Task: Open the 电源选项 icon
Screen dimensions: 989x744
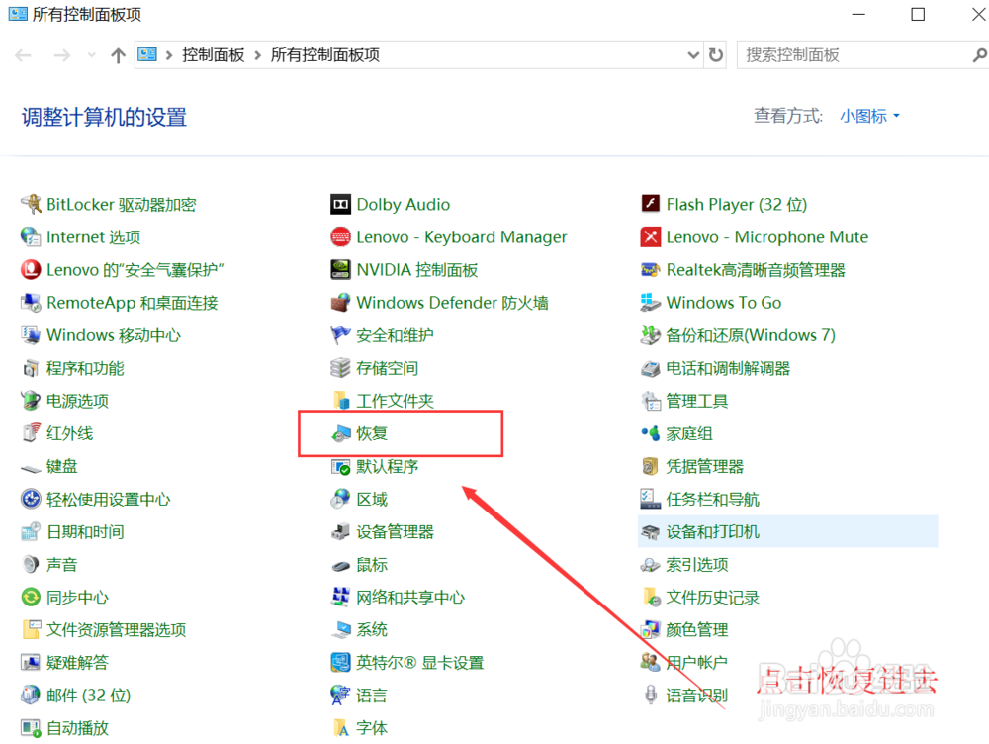Action: (31, 401)
